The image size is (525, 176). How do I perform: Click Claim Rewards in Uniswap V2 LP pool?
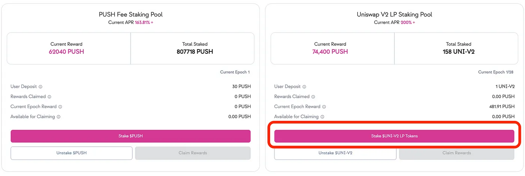[x=456, y=153]
